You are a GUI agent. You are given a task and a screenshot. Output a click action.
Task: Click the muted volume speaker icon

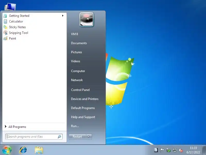pos(181,150)
